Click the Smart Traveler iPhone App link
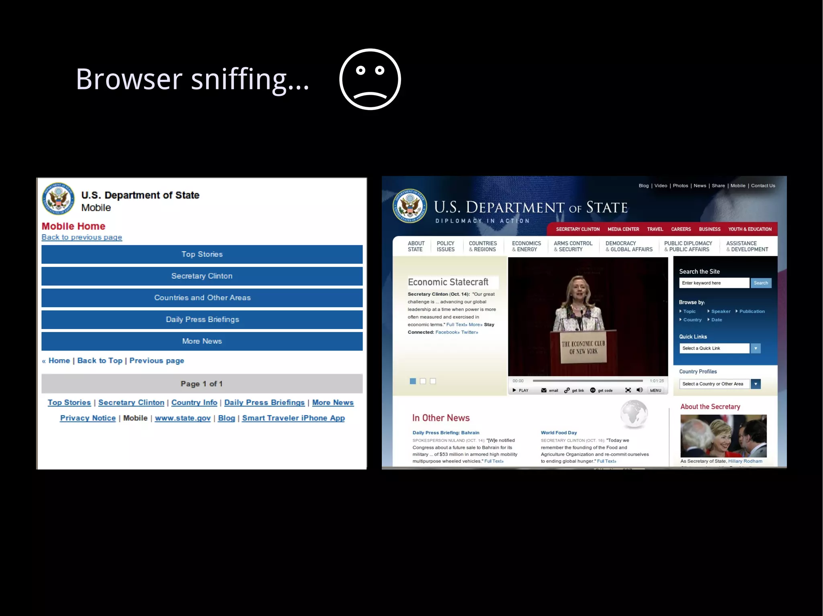Screen dimensions: 823x616 293,418
